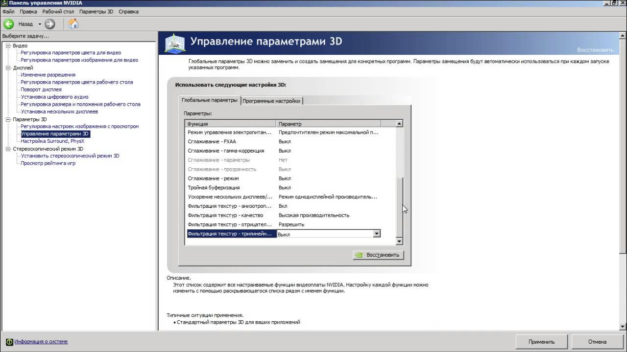Screen dimensions: 627x352
Task: Click the Параметр column header
Action: click(x=328, y=124)
